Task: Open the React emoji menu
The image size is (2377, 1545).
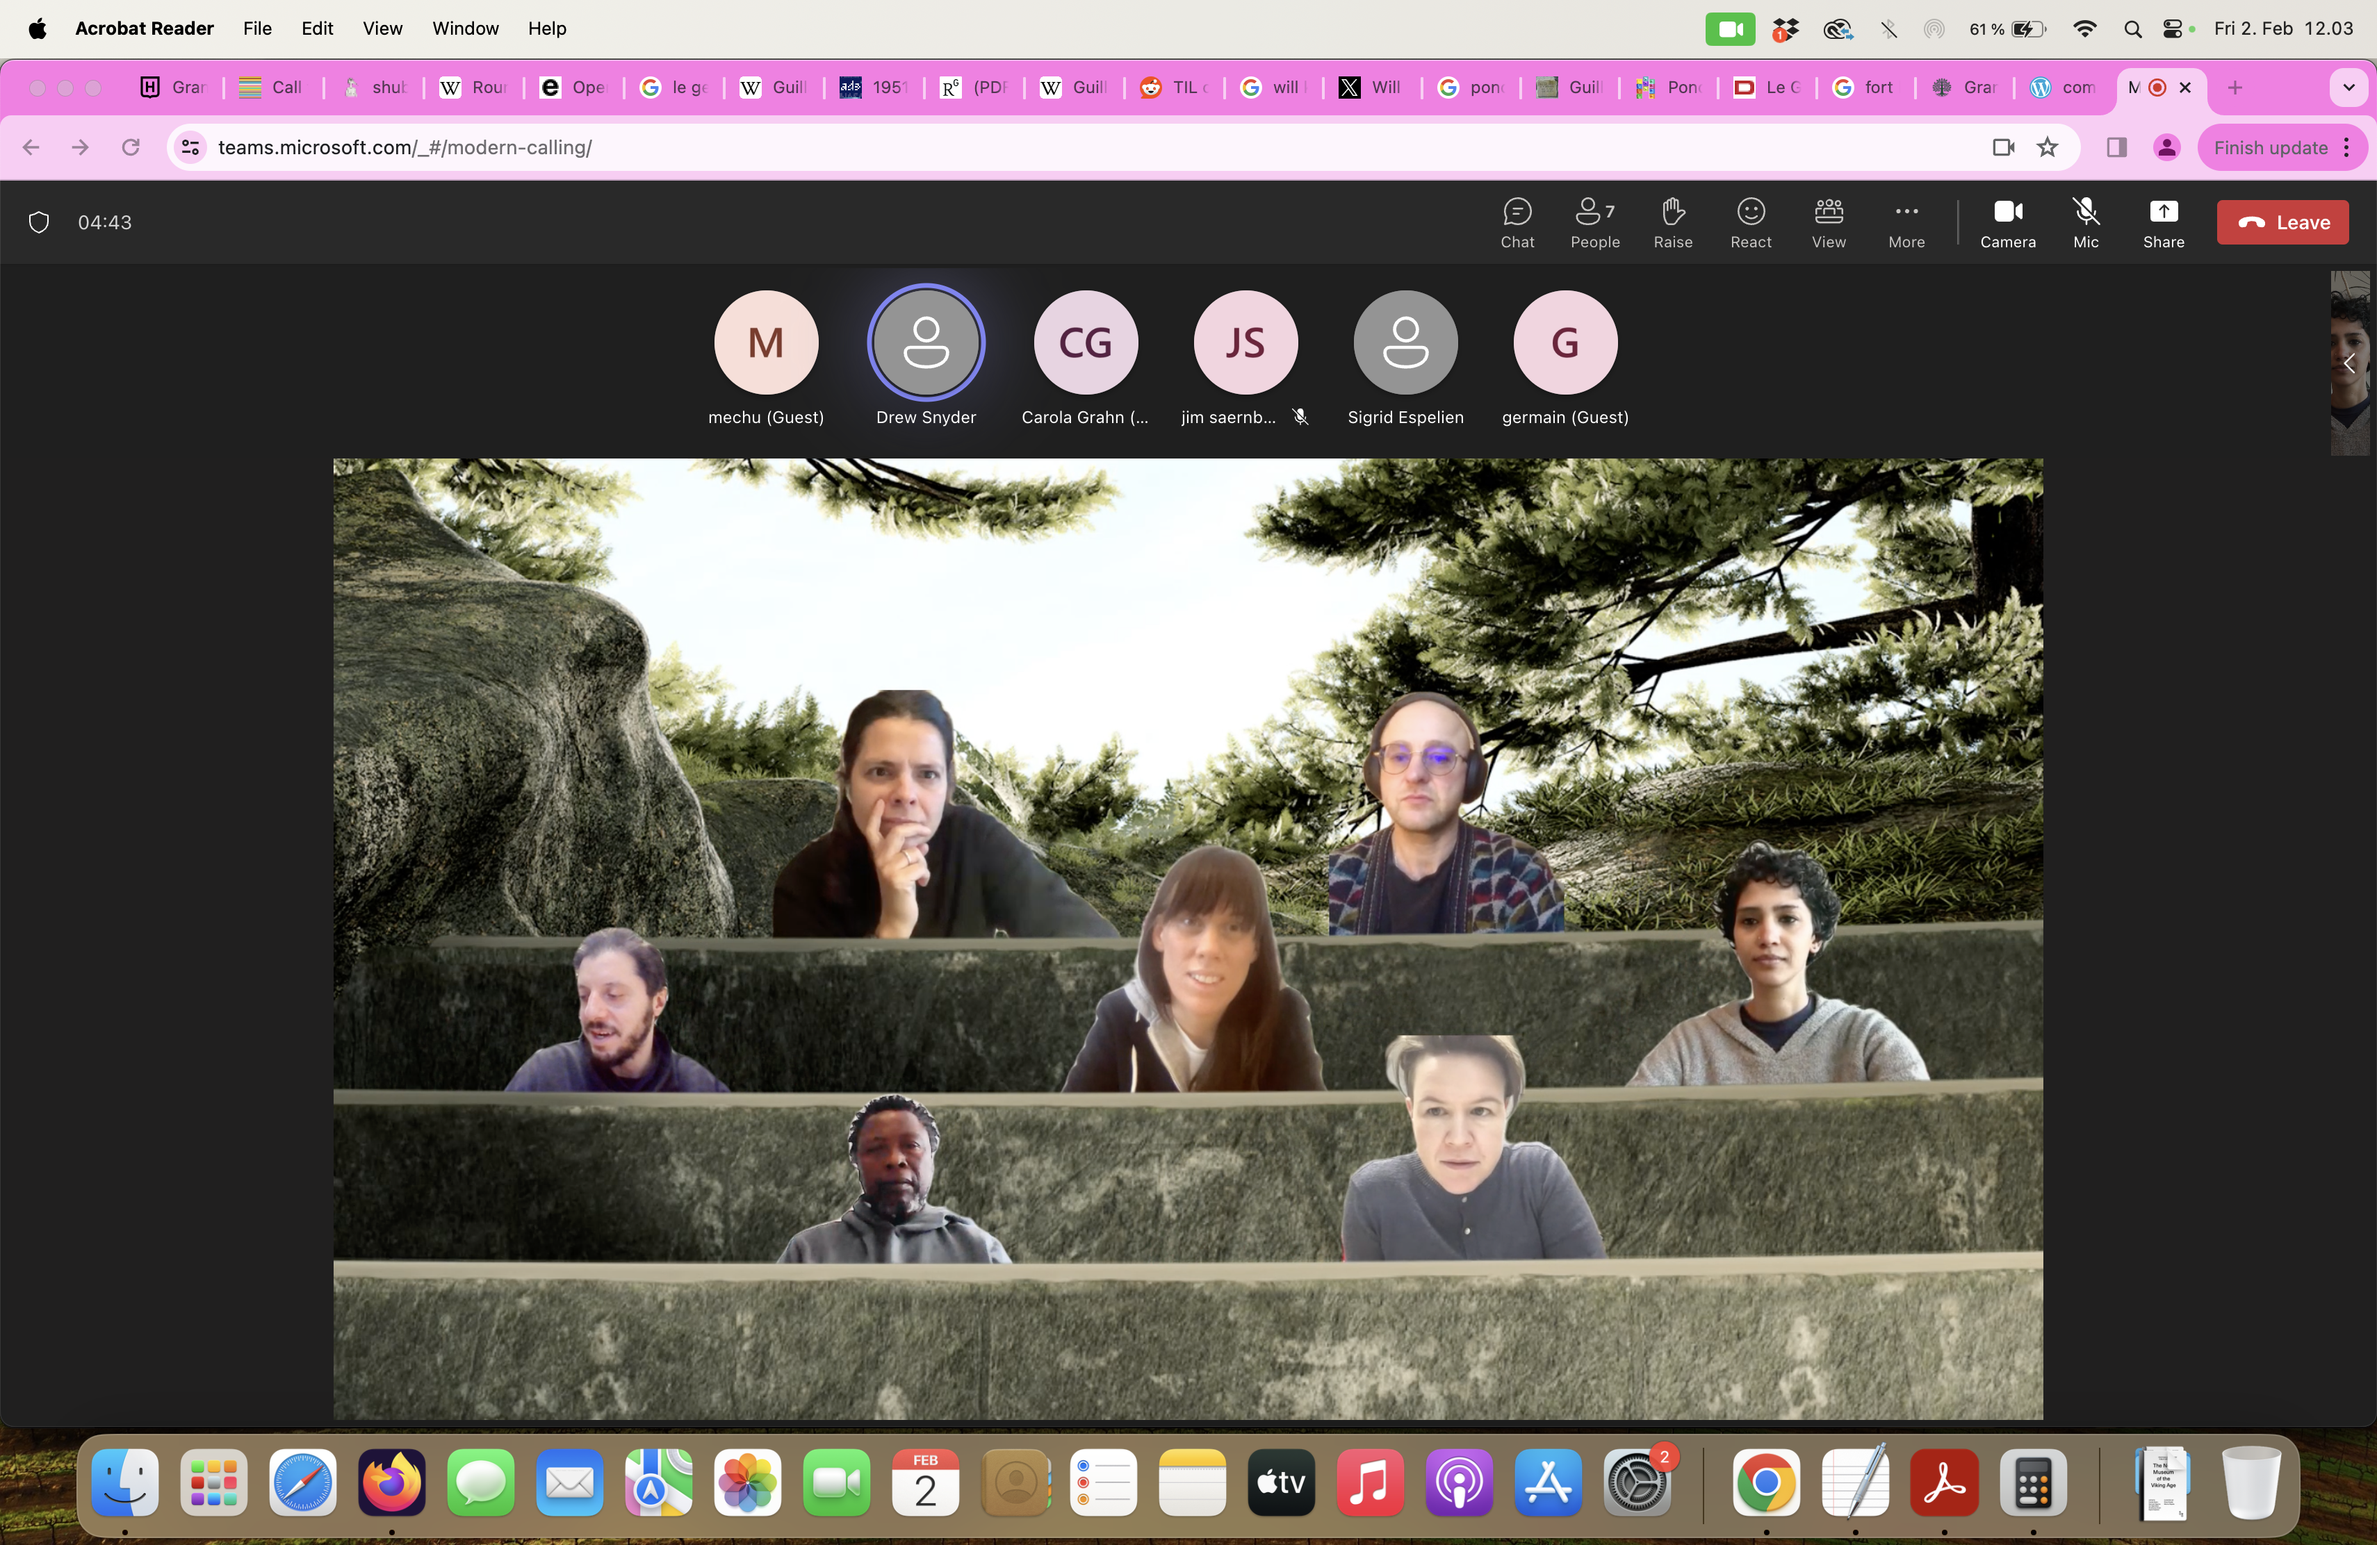Action: point(1751,222)
